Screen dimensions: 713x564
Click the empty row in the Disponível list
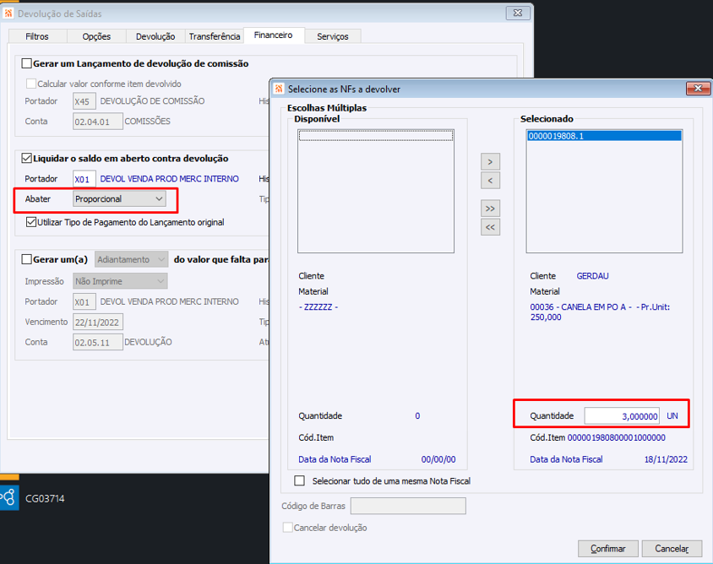pos(376,135)
